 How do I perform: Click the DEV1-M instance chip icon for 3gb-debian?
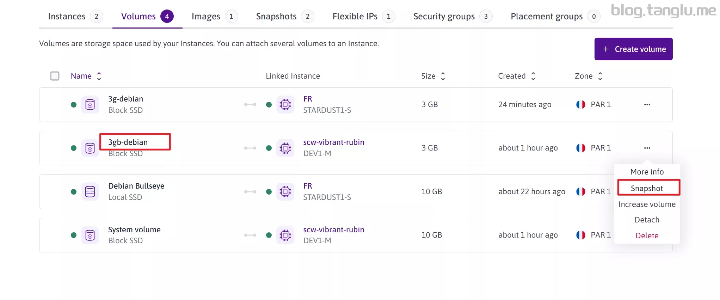285,148
